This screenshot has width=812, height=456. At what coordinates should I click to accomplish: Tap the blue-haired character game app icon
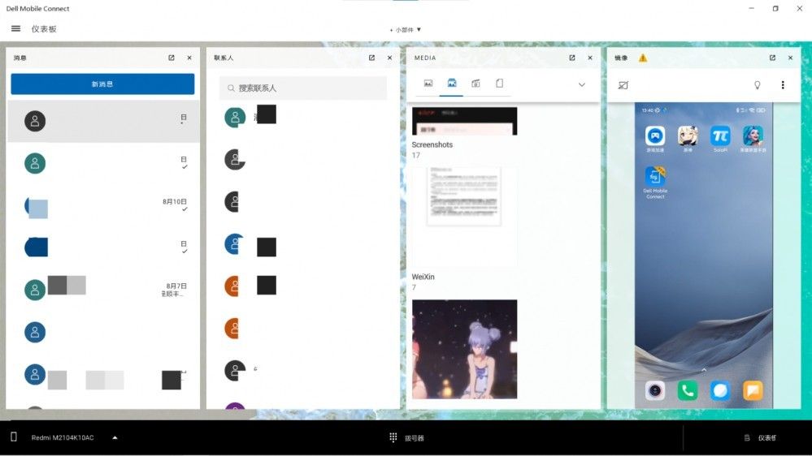(x=753, y=136)
